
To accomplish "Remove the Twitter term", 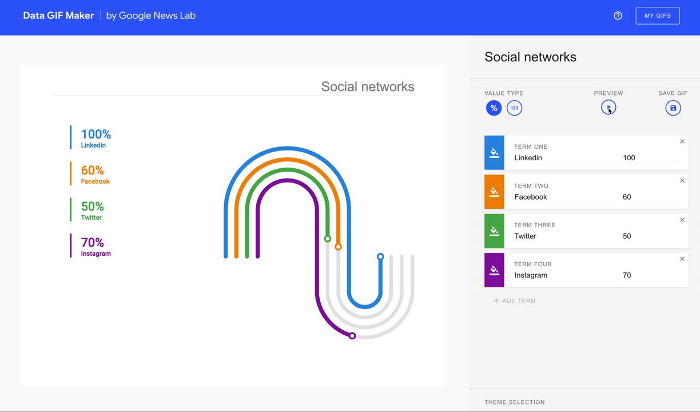I will pos(682,220).
